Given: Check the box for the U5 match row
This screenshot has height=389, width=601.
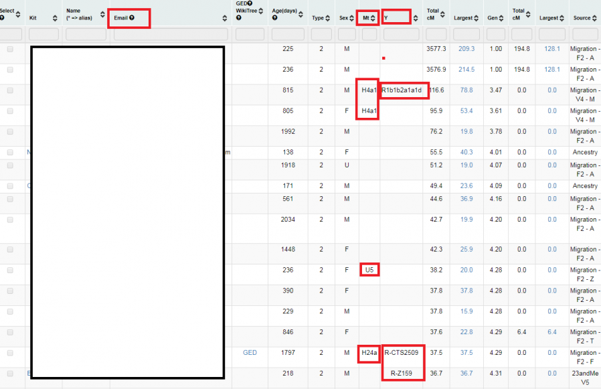Looking at the screenshot, I should 10,270.
